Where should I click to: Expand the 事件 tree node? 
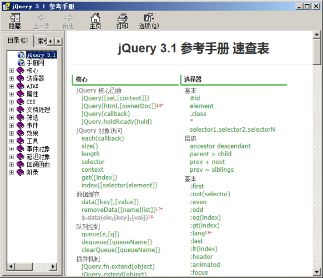pos(11,126)
